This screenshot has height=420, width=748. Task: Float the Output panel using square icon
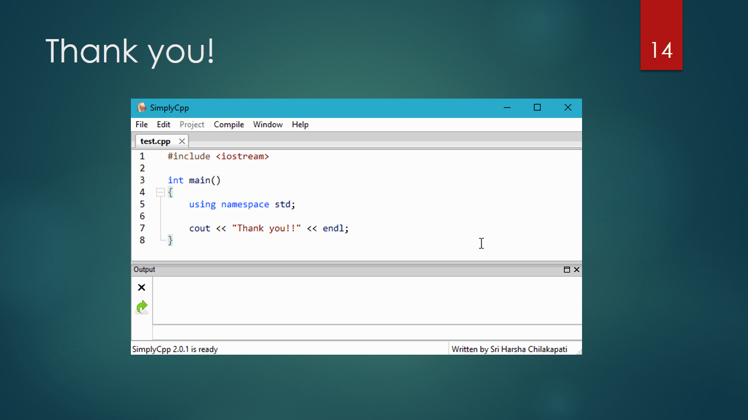[567, 269]
